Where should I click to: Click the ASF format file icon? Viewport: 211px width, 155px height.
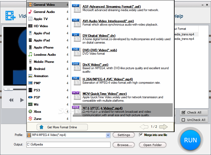click(76, 8)
